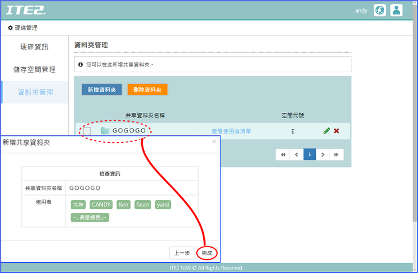Click the red X delete icon
Screen dimensions: 418x273
click(336, 131)
